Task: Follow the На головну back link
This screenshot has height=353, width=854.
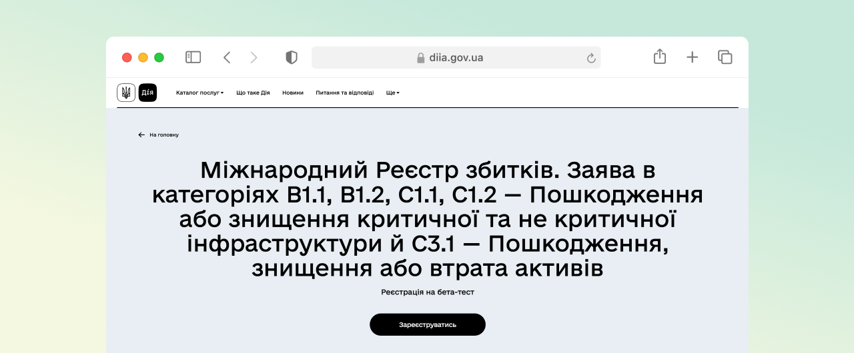Action: coord(159,135)
